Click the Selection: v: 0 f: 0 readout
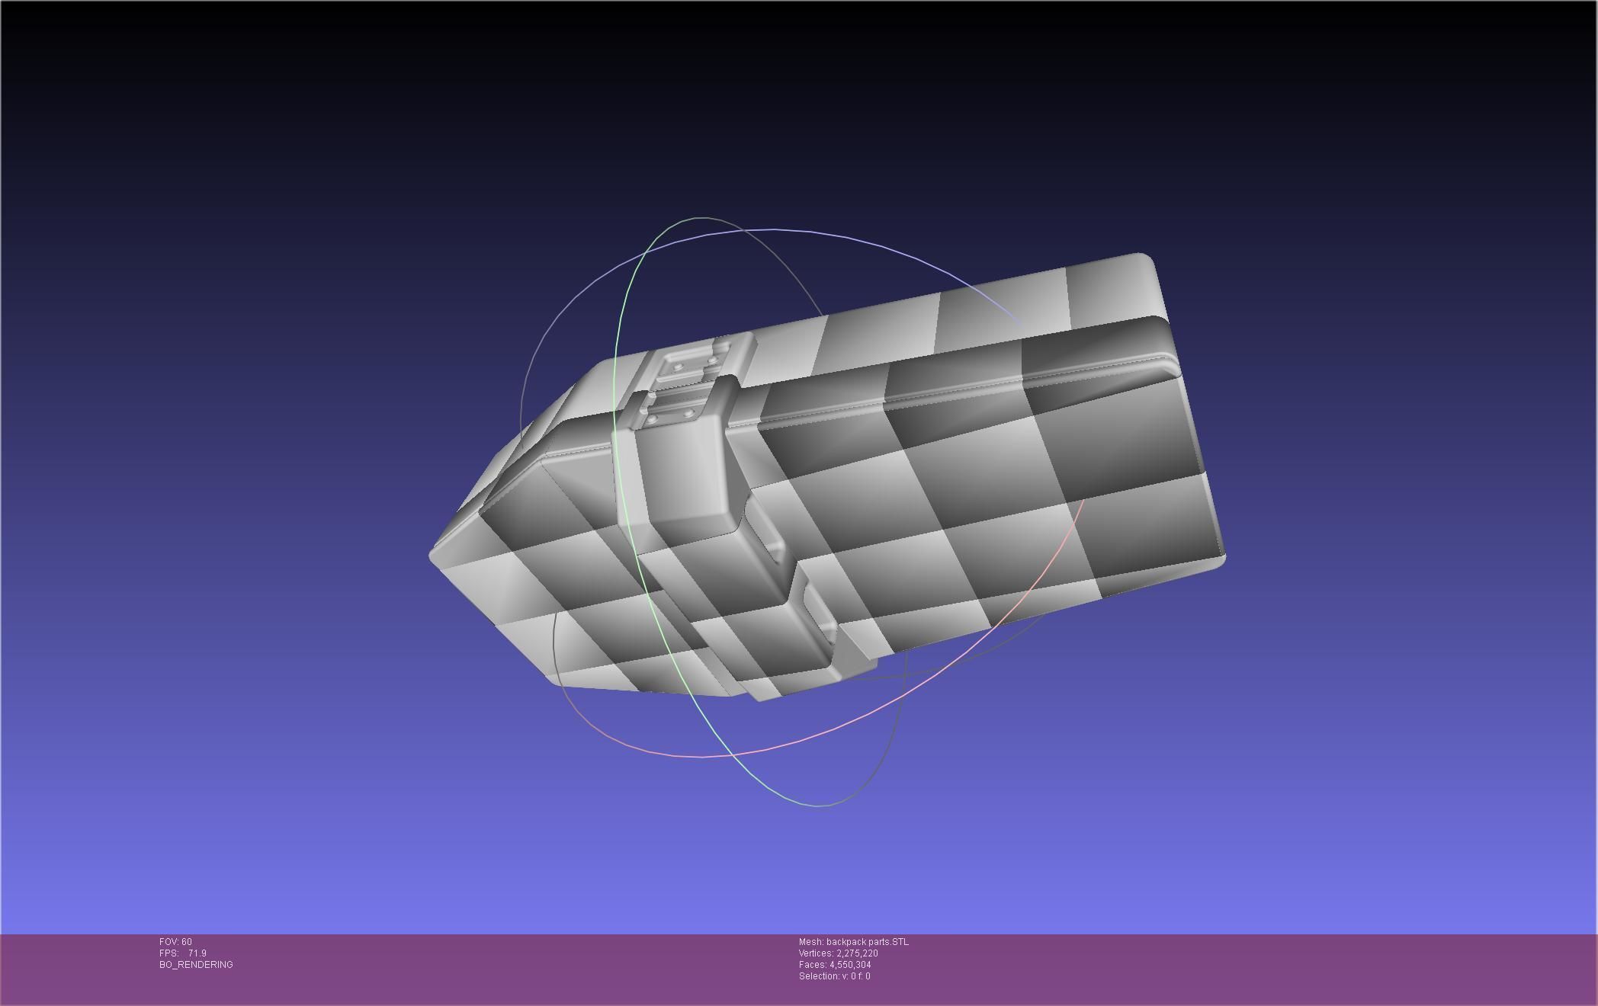Screen dimensions: 1598x1006 [834, 976]
